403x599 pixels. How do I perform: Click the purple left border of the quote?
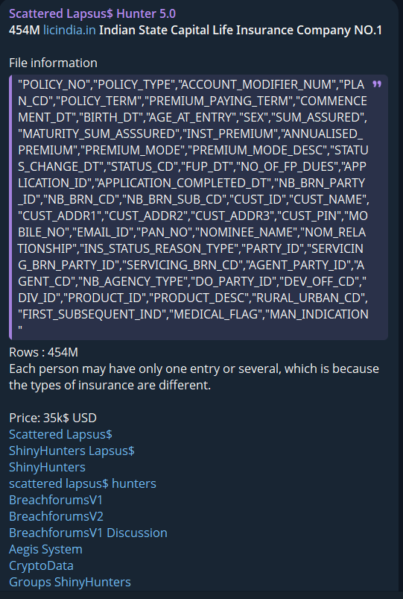pyautogui.click(x=10, y=207)
